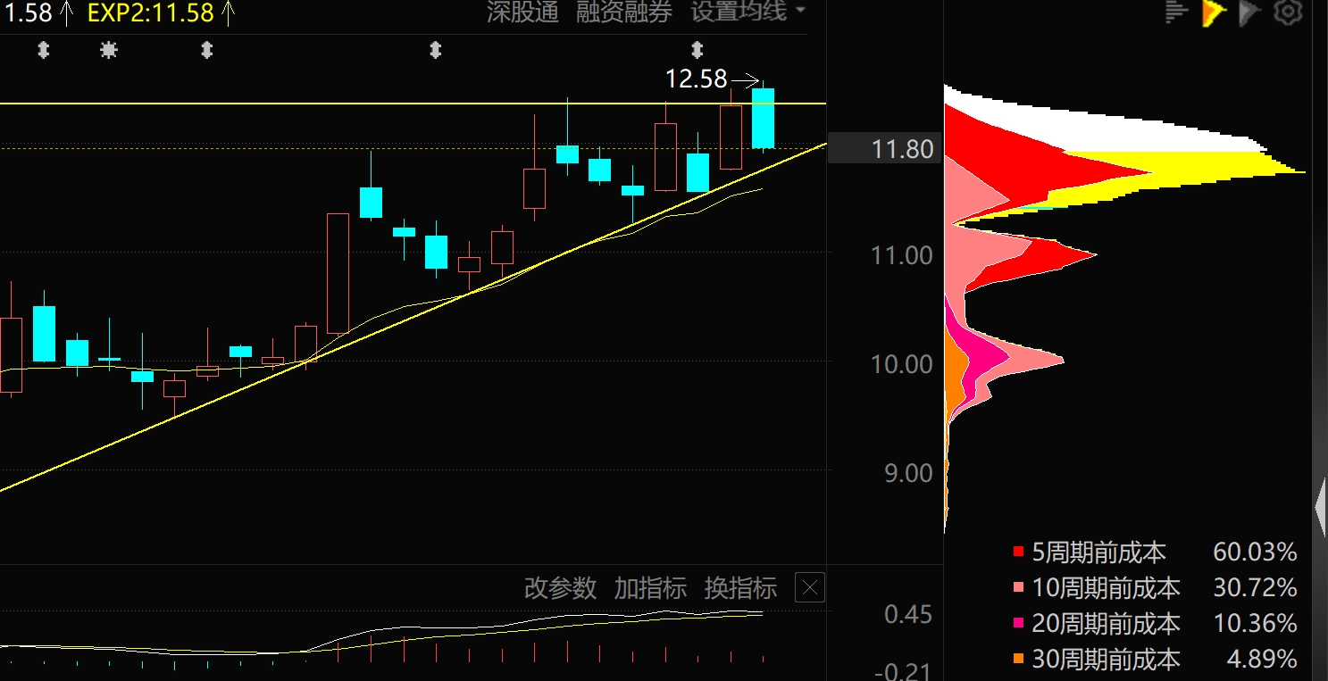Click 改参数 to edit indicator parameters
This screenshot has width=1328, height=681.
[560, 588]
